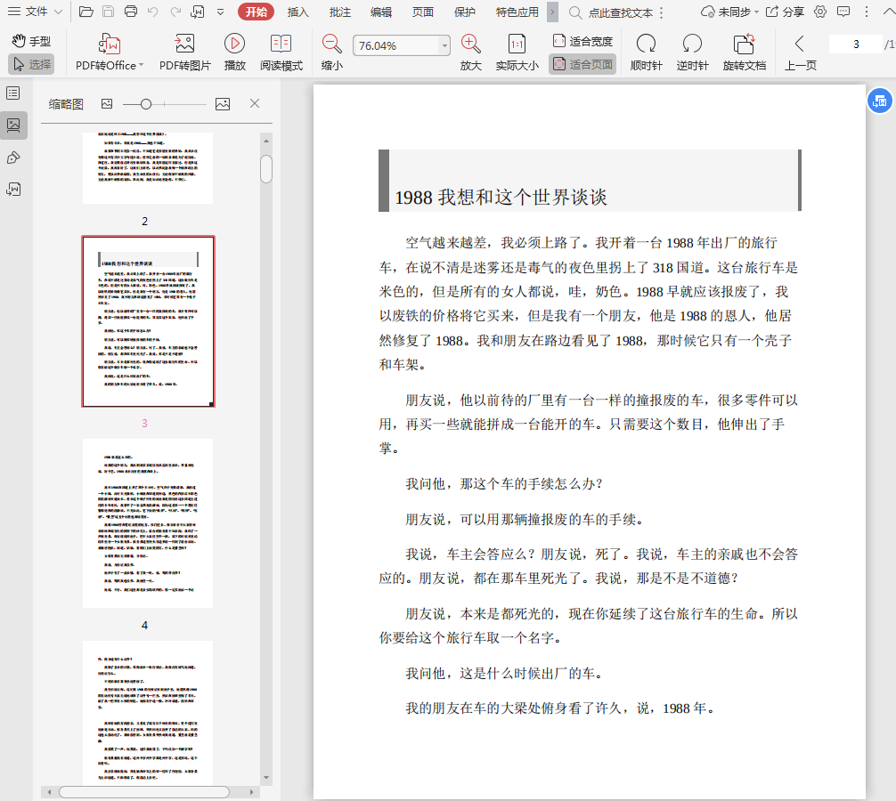Click the export PDF icon beside redo
Viewport: 896px width, 801px height.
198,12
